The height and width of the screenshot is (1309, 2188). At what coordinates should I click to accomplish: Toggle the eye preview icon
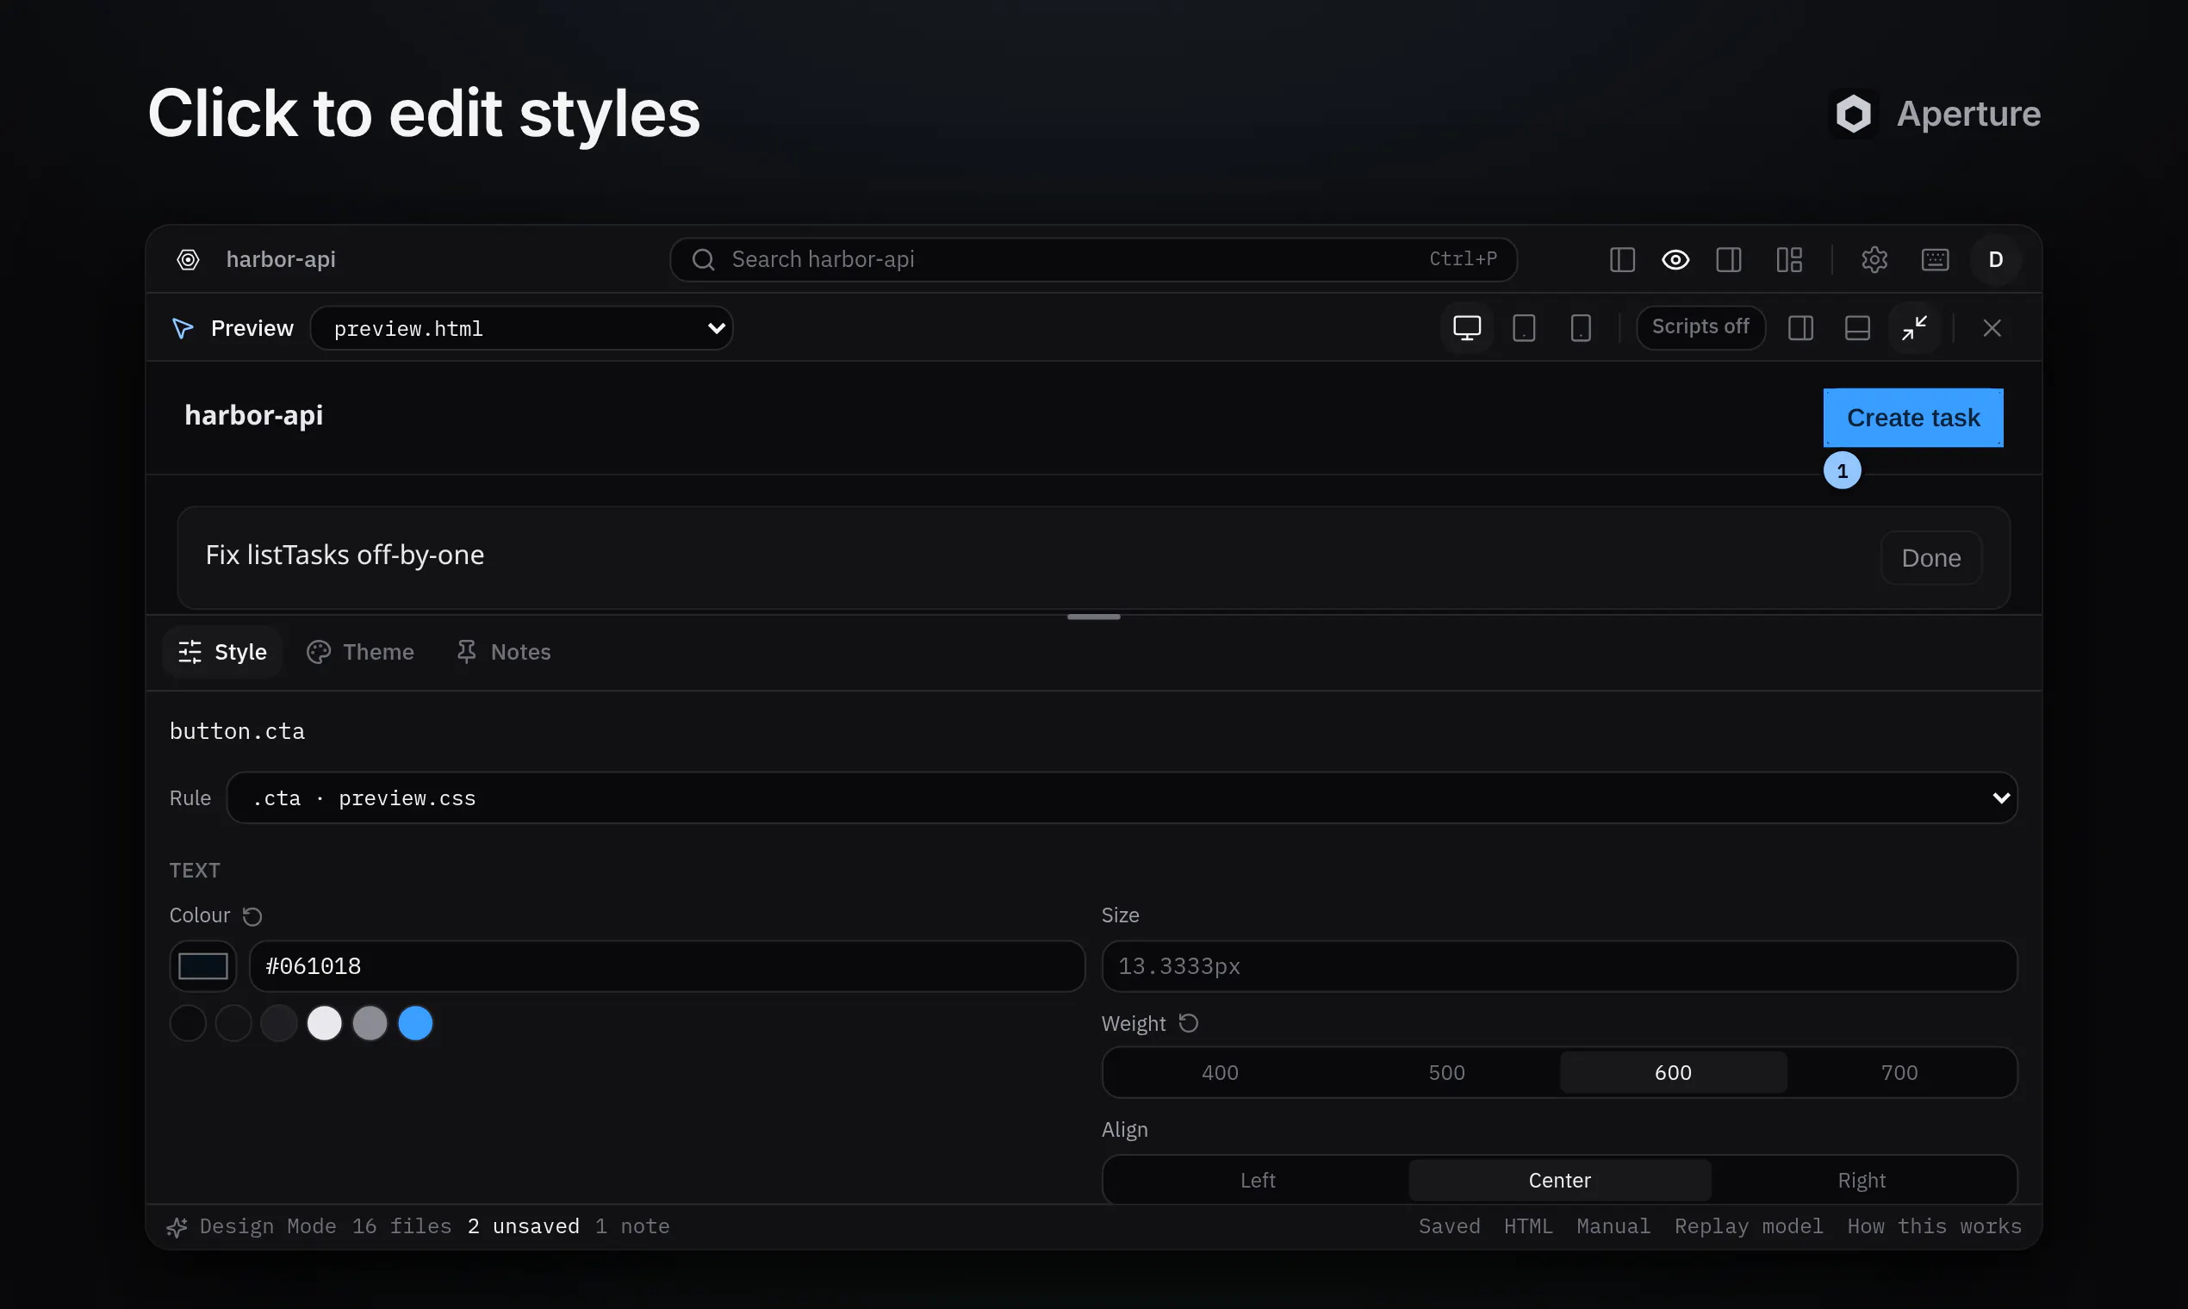pyautogui.click(x=1675, y=259)
